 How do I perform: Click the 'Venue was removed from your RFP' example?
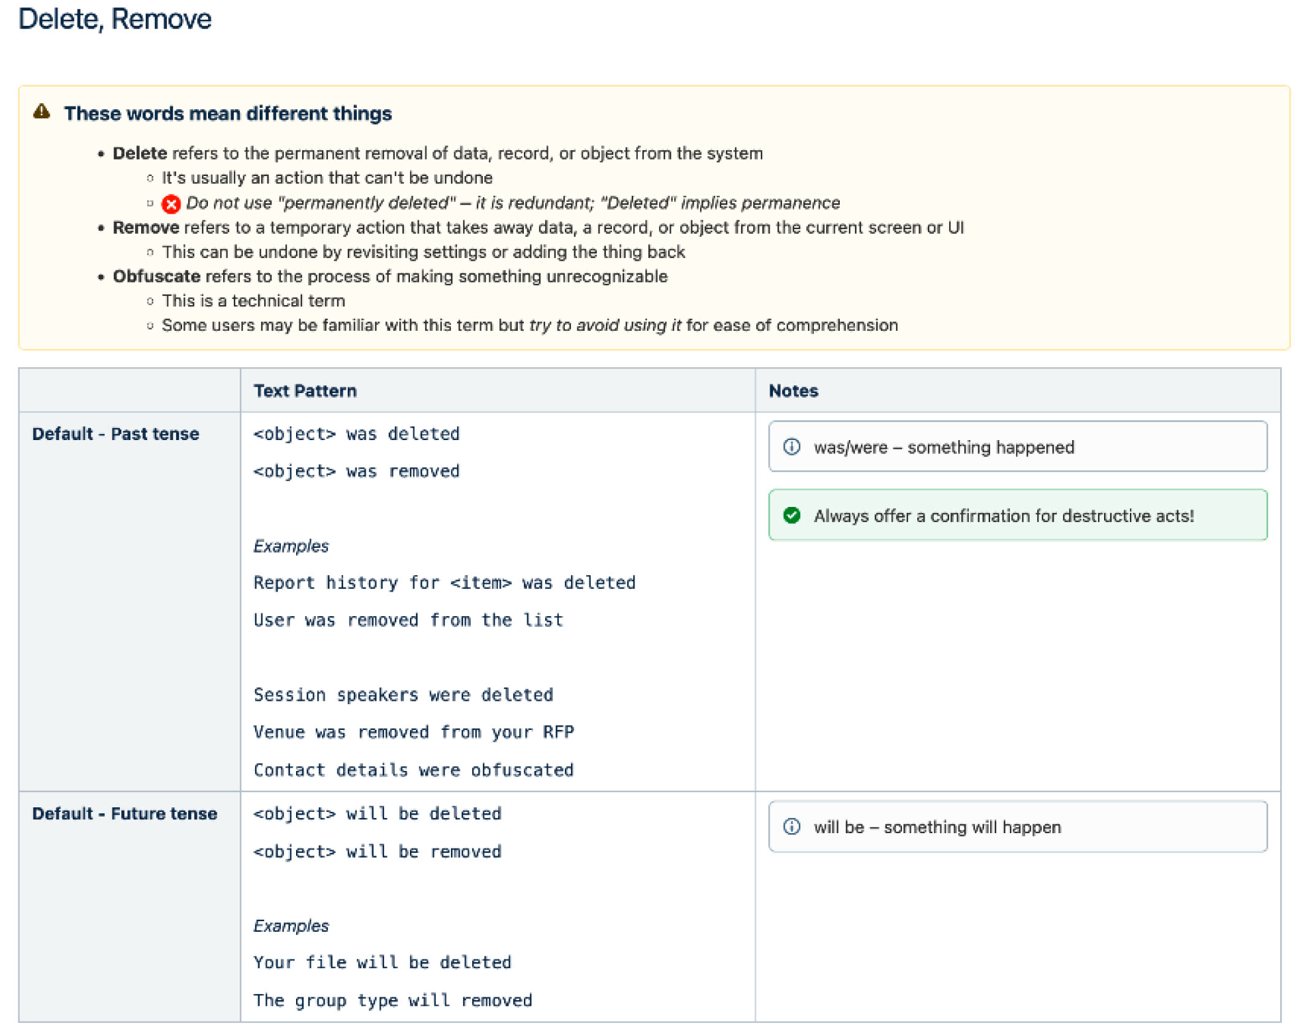(x=413, y=732)
